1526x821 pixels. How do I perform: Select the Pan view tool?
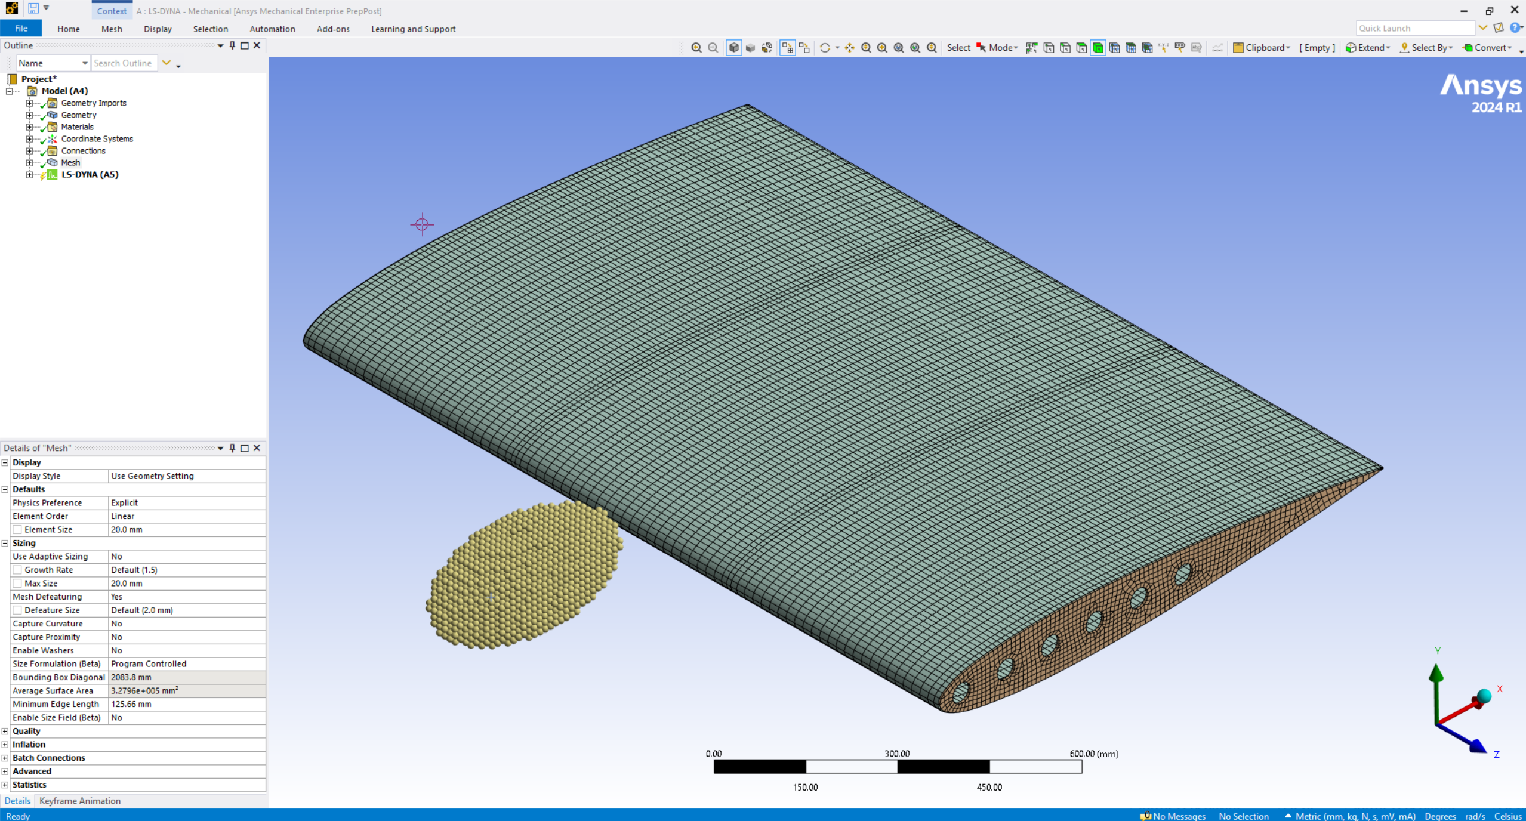point(849,48)
